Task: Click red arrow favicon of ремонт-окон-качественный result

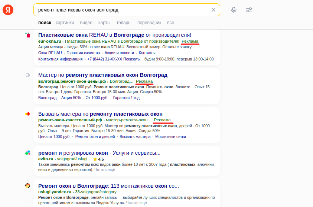Action: pyautogui.click(x=28, y=114)
